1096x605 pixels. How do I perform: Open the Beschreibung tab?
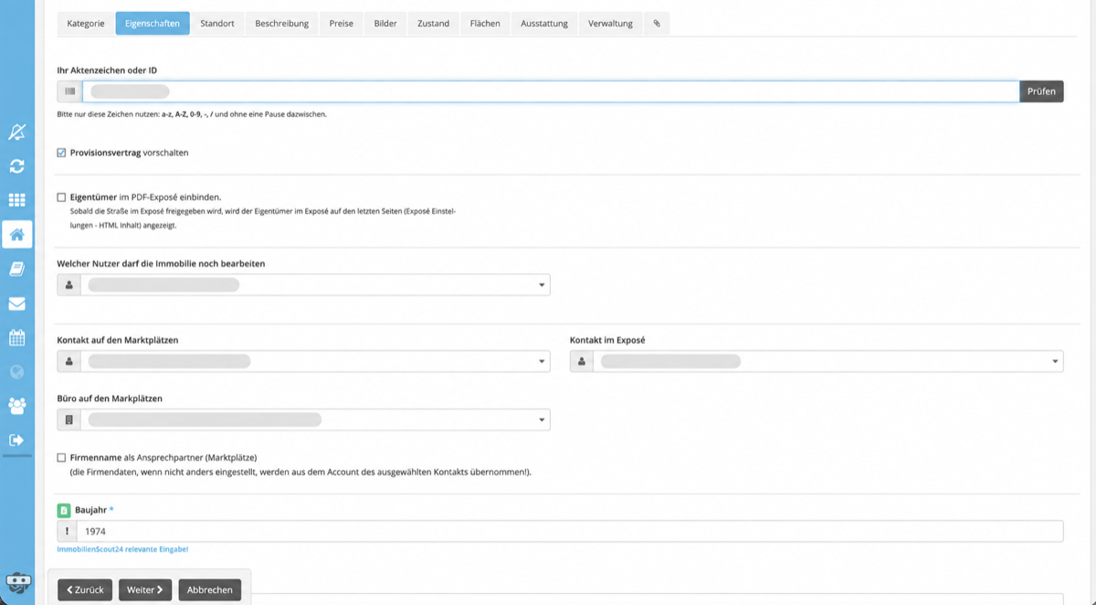[x=281, y=24]
